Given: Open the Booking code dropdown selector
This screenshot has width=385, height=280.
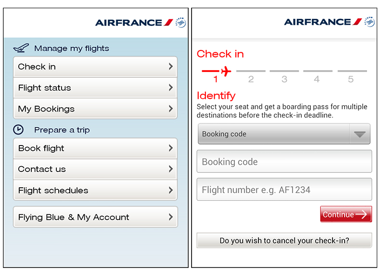Looking at the screenshot, I should (274, 134).
